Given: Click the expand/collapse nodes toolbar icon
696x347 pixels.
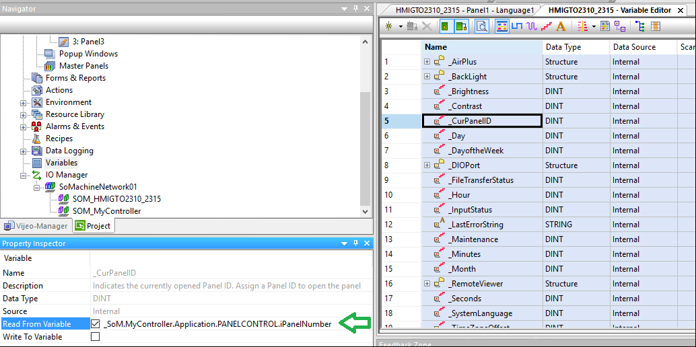Looking at the screenshot, I should click(620, 27).
